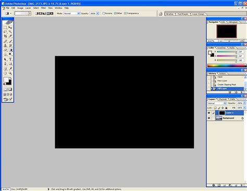Open the tool preset picker arrow
The image size is (247, 191).
click(10, 13)
